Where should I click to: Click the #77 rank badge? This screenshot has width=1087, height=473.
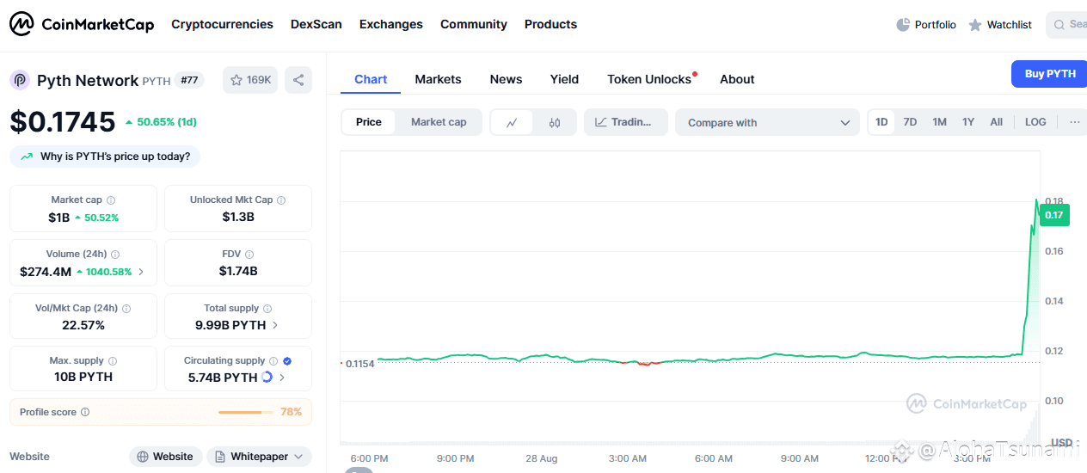(189, 80)
